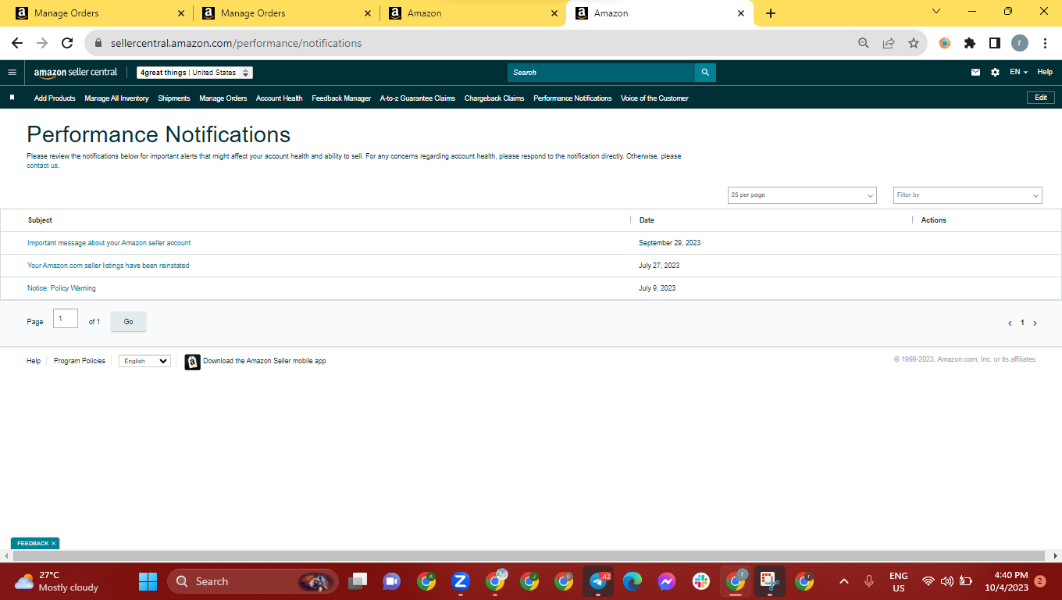Open the Windows Start menu
This screenshot has height=600, width=1062.
coord(148,581)
